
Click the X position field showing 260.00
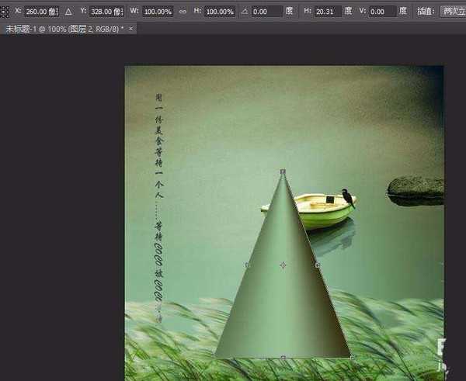pos(40,12)
